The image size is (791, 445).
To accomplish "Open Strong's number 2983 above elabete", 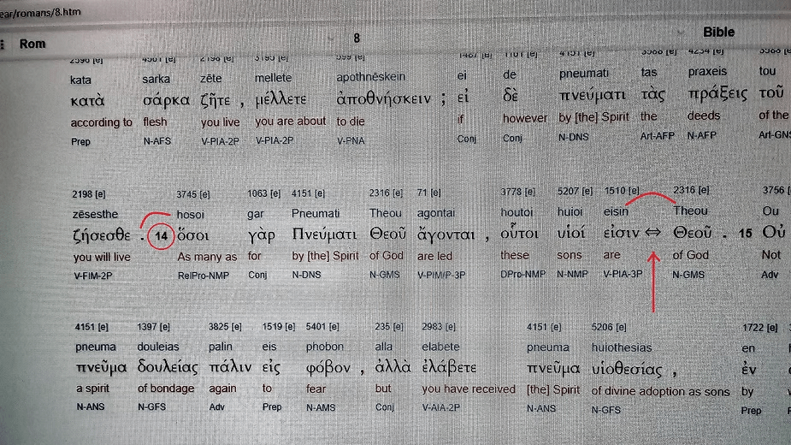I will tap(440, 328).
